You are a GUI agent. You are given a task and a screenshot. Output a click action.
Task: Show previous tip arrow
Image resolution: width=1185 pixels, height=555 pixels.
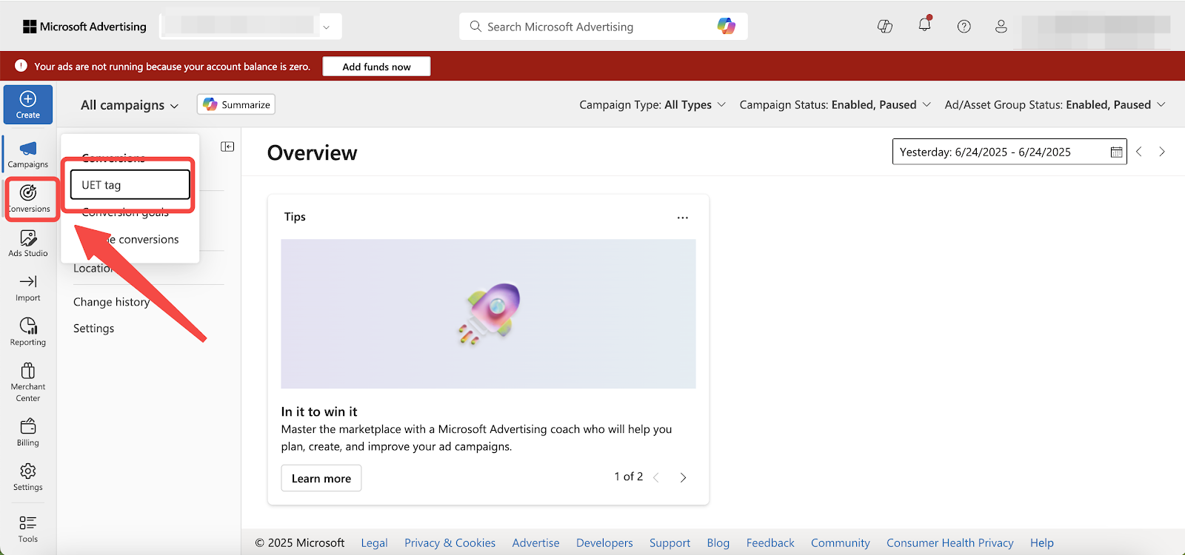point(656,477)
